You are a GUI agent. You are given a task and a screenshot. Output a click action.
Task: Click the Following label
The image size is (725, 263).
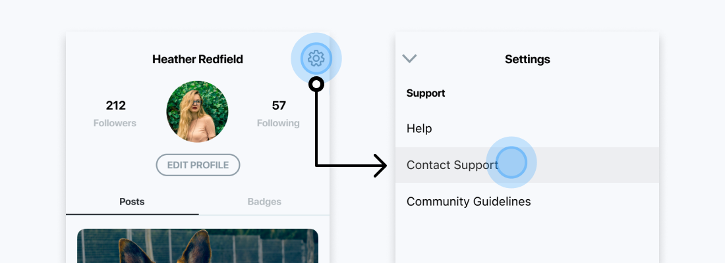[x=278, y=123]
